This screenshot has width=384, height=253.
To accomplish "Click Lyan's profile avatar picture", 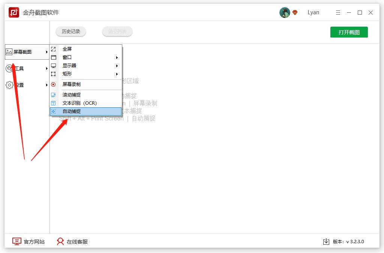I will pyautogui.click(x=285, y=12).
